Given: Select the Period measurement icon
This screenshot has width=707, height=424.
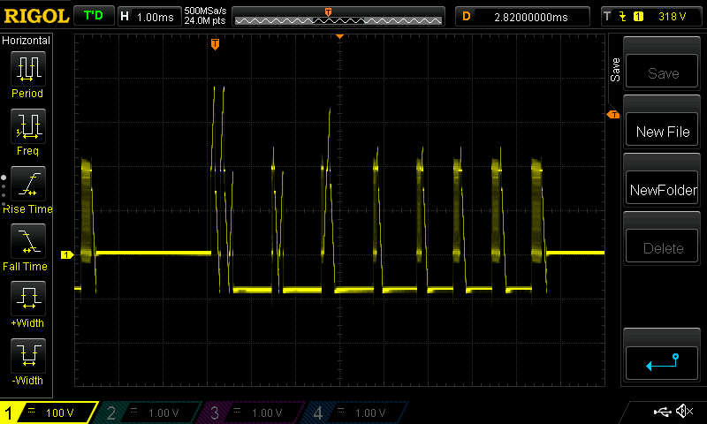Looking at the screenshot, I should coord(28,69).
